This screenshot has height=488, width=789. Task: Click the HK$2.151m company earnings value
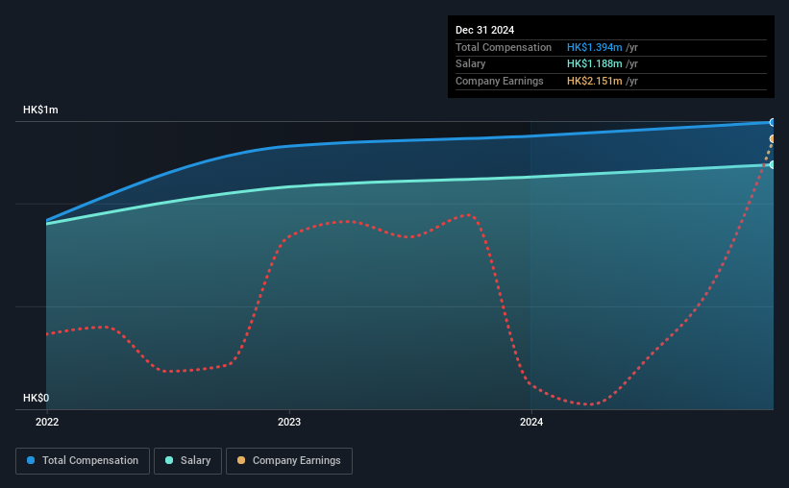tap(594, 81)
